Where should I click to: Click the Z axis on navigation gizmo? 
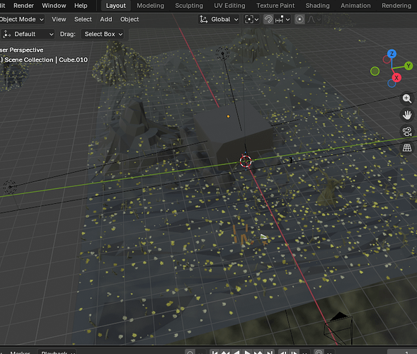coord(392,54)
